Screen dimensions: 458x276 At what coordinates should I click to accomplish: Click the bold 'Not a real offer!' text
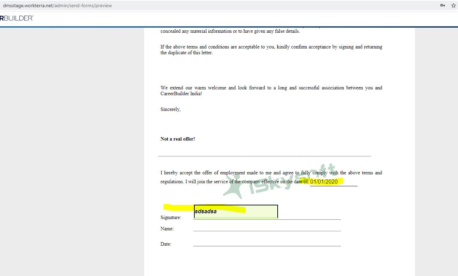[x=178, y=139]
